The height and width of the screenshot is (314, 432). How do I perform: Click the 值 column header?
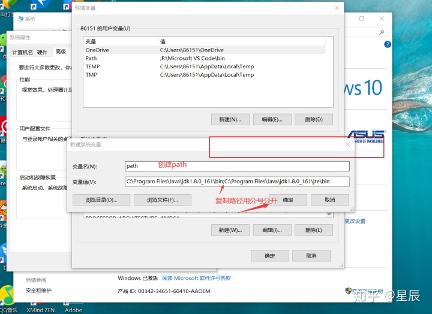click(x=242, y=41)
